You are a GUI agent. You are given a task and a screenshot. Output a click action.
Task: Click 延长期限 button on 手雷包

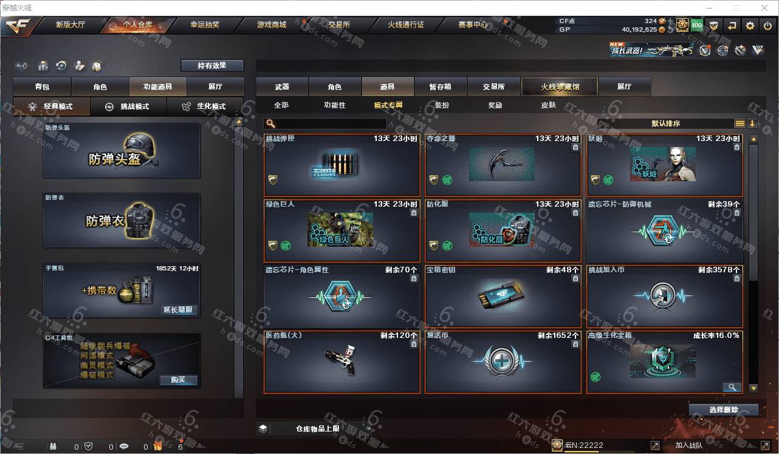coord(179,310)
